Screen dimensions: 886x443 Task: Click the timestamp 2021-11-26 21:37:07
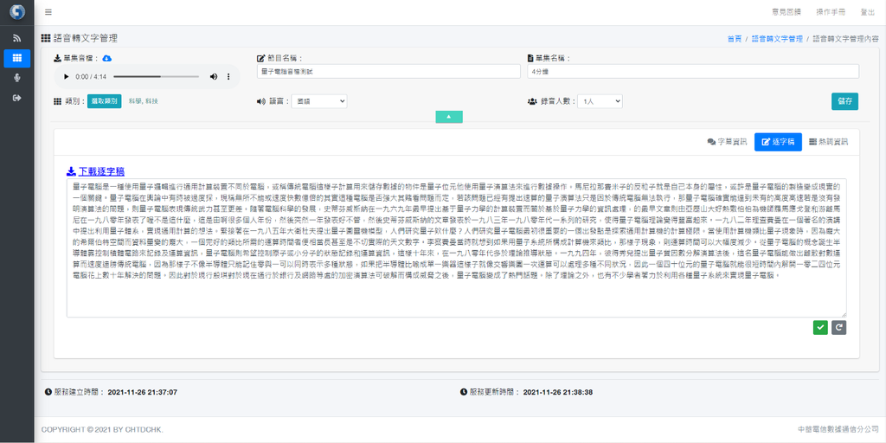point(143,392)
